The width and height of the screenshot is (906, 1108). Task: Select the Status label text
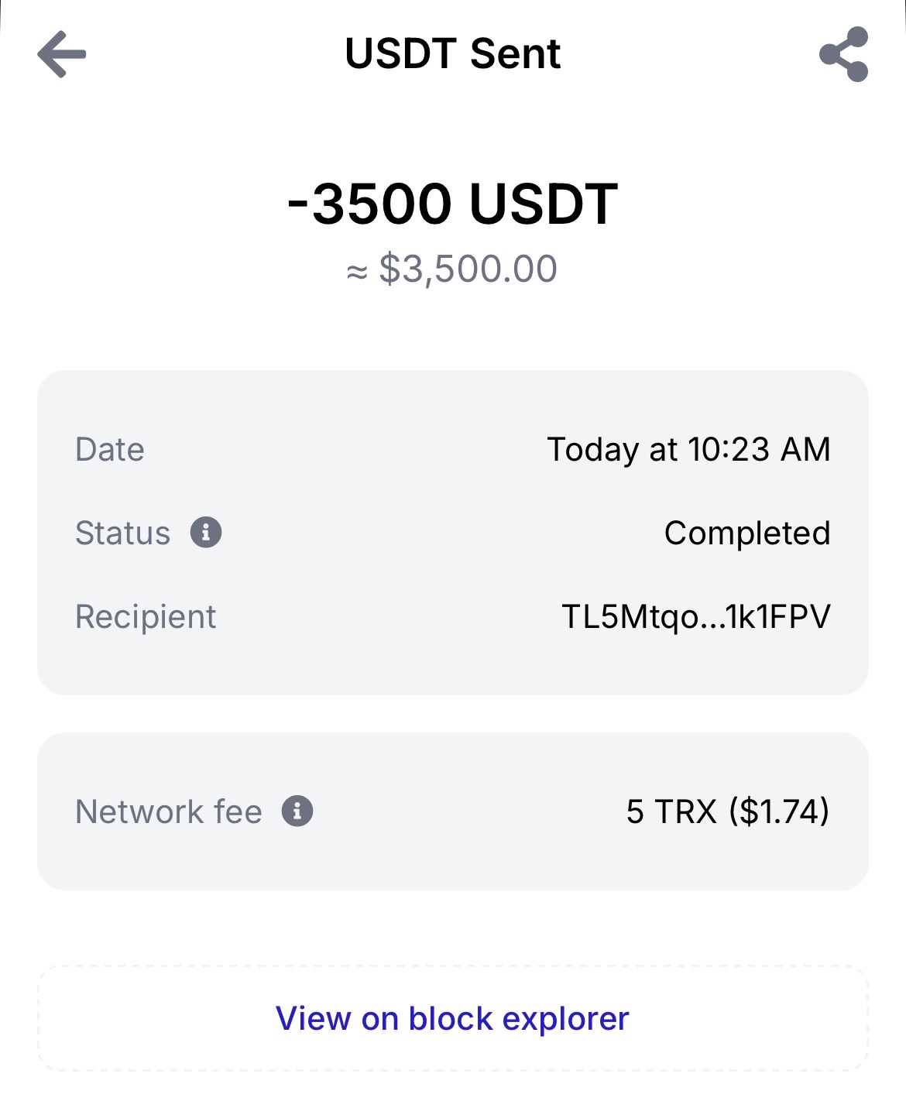coord(122,533)
